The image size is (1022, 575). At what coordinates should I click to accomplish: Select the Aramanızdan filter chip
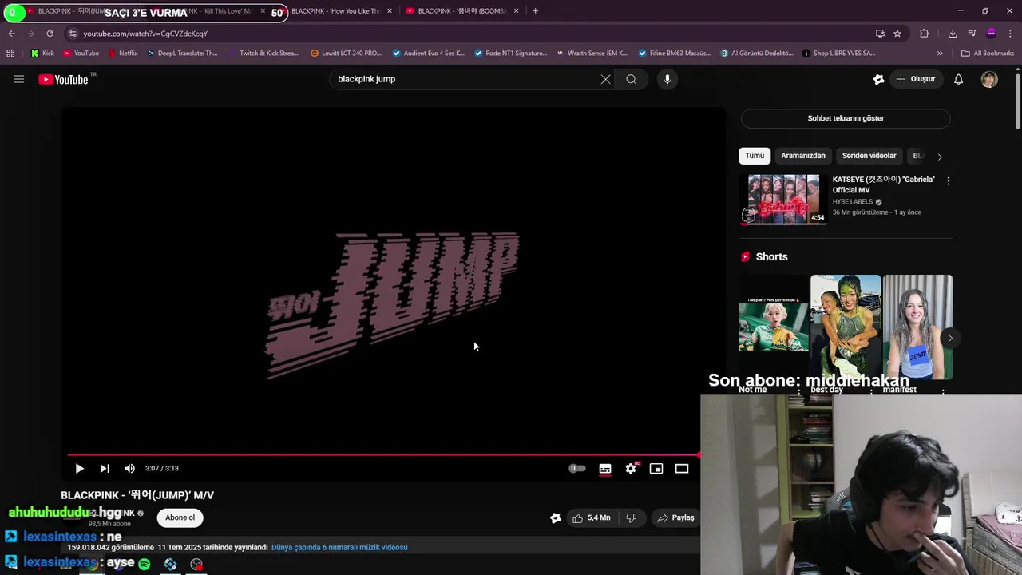point(802,156)
